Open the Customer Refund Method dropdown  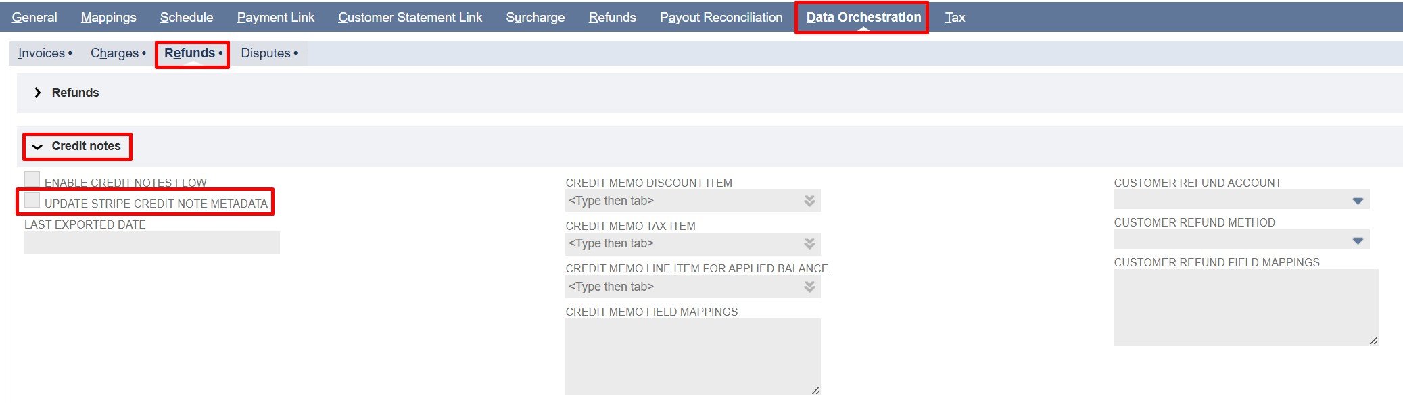[1357, 241]
